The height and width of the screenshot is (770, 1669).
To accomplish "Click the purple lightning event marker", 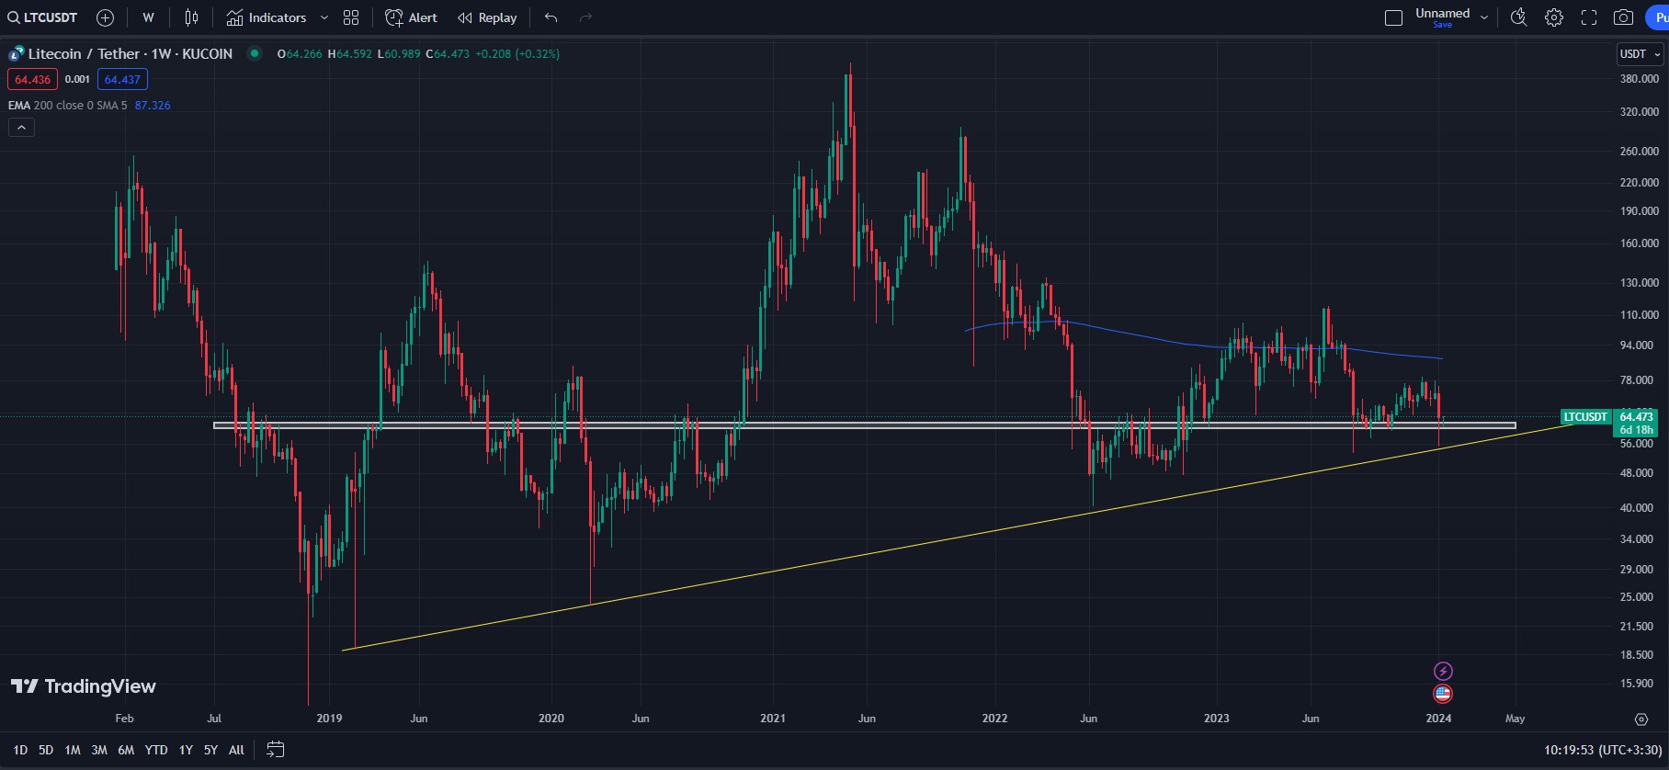I will [1443, 672].
